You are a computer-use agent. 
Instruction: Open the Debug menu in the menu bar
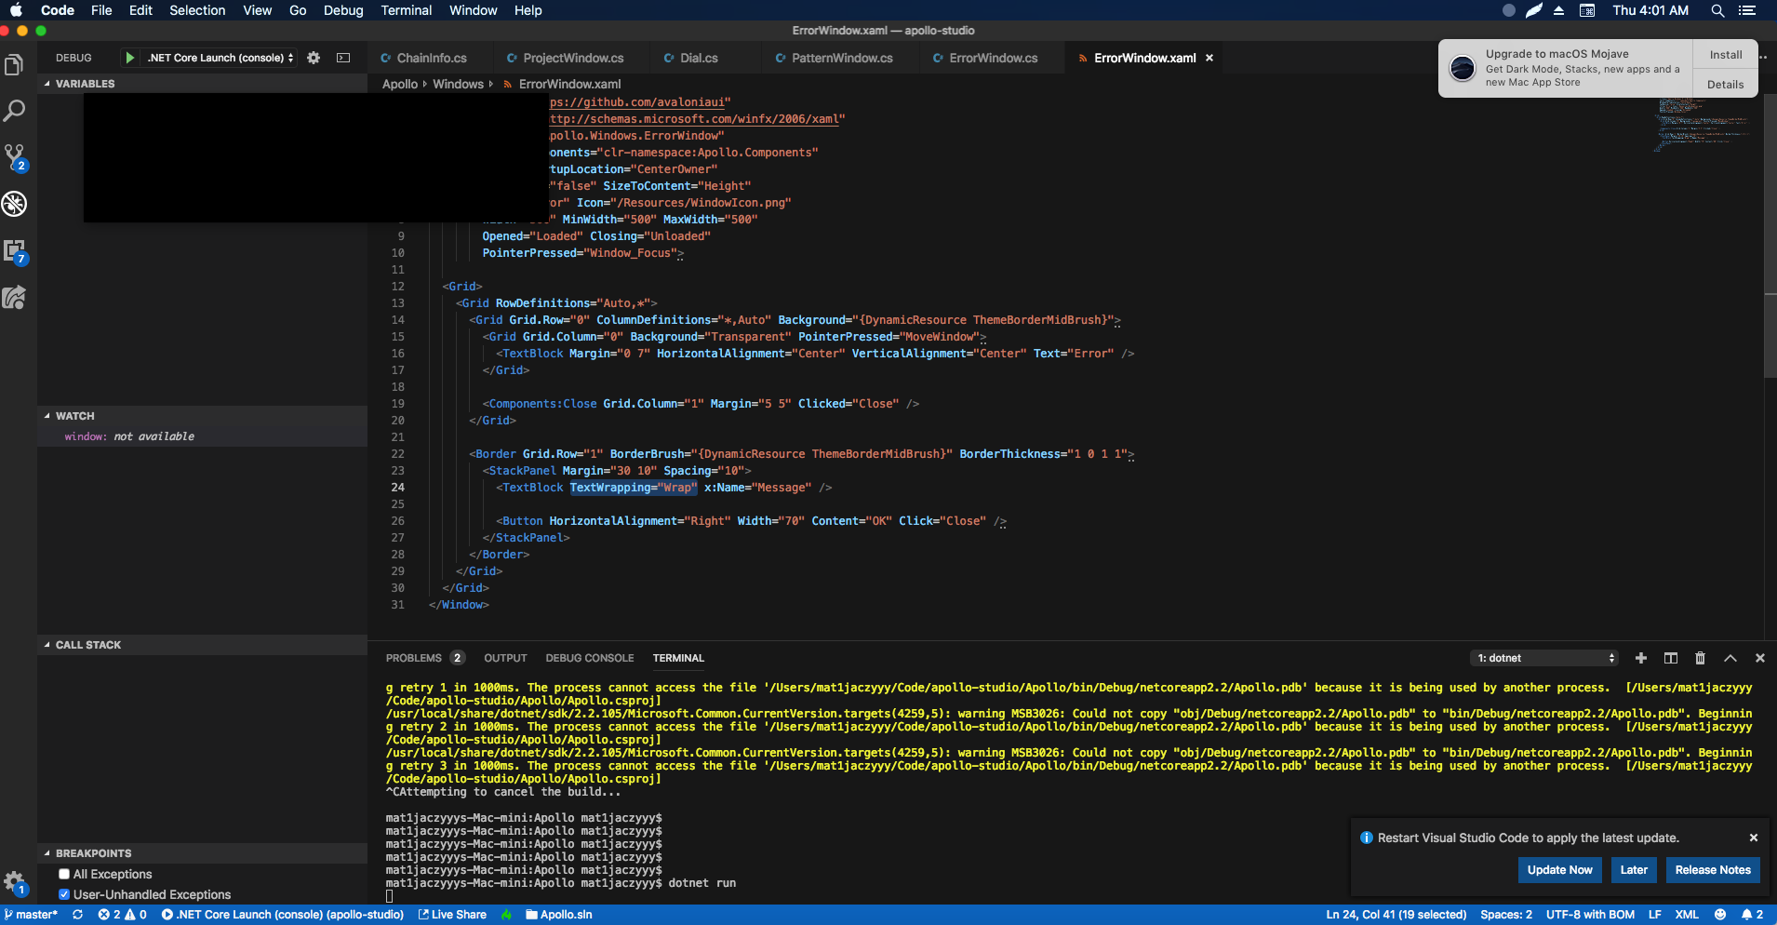342,10
